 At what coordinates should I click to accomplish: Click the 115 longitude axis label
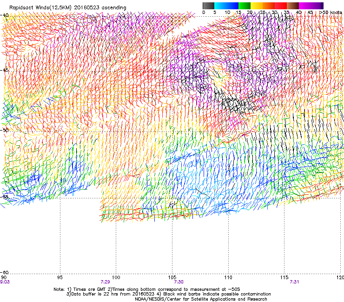coord(284,278)
